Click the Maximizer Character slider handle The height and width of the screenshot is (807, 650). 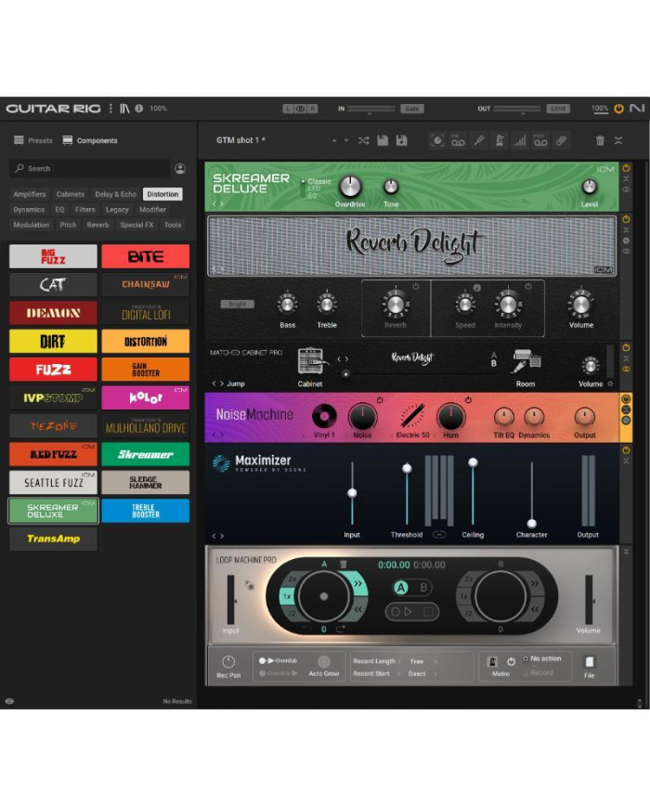(x=532, y=524)
